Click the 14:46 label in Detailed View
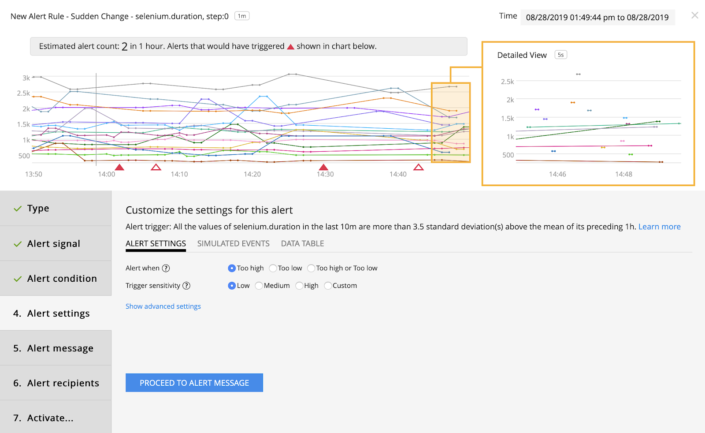The image size is (705, 433). [557, 174]
